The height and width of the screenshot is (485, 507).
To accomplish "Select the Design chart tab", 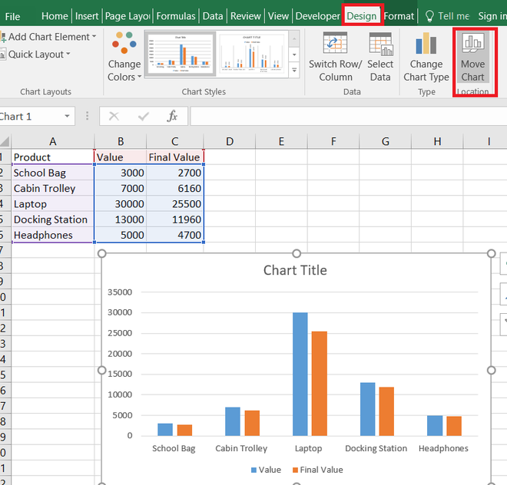I will point(362,16).
